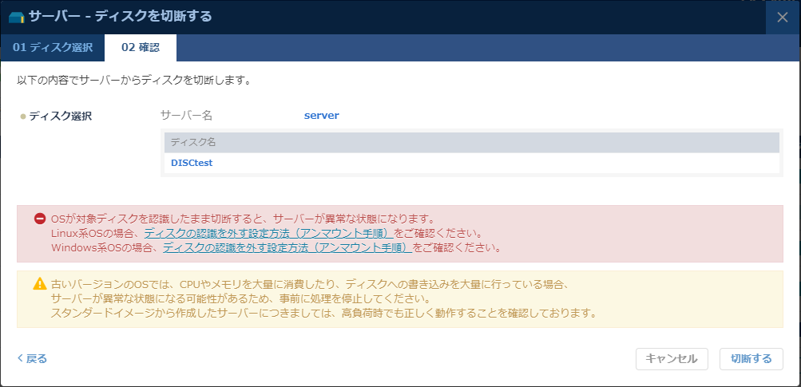Click the yellow warning triangle icon
Viewport: 801px width, 387px height.
pos(40,283)
